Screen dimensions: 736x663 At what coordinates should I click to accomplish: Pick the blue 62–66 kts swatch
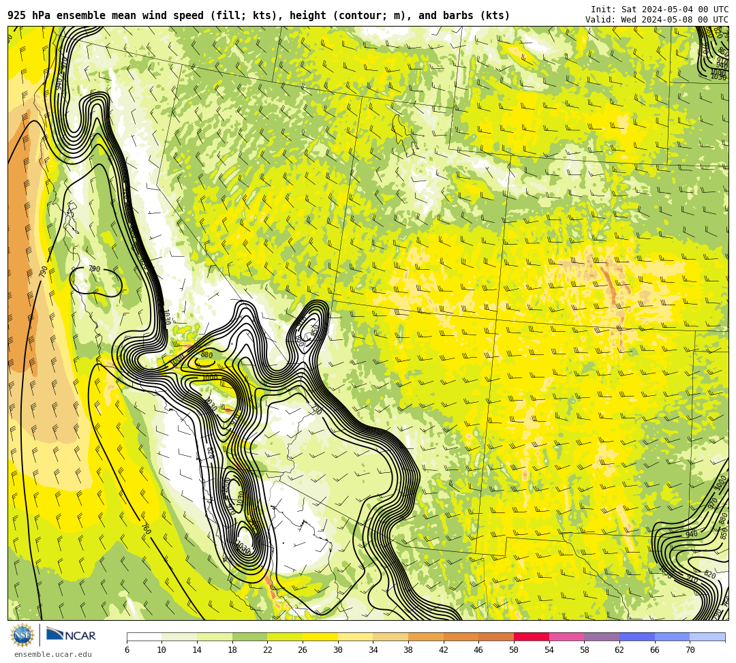point(637,636)
